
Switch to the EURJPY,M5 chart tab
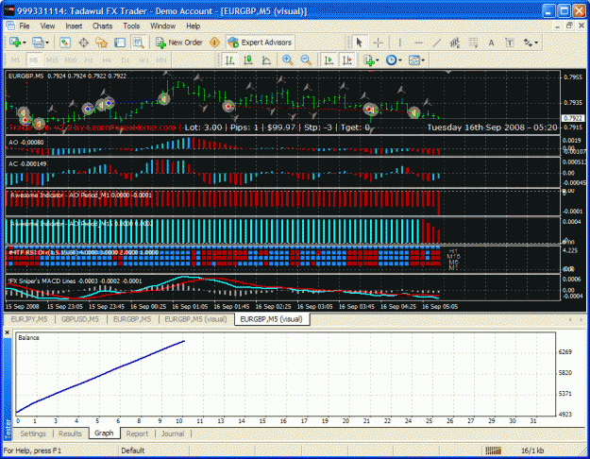click(29, 319)
